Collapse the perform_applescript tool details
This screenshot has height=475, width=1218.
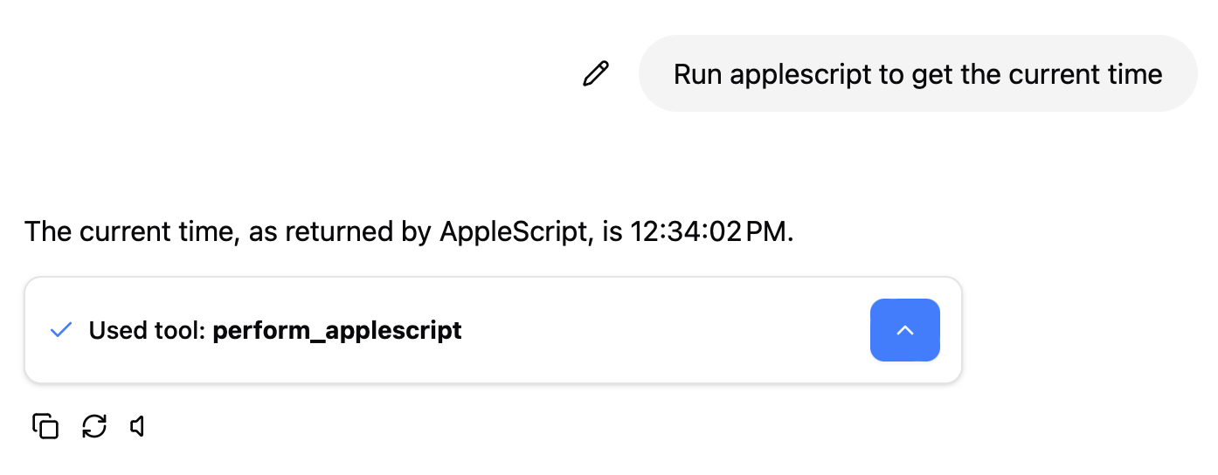pos(904,330)
